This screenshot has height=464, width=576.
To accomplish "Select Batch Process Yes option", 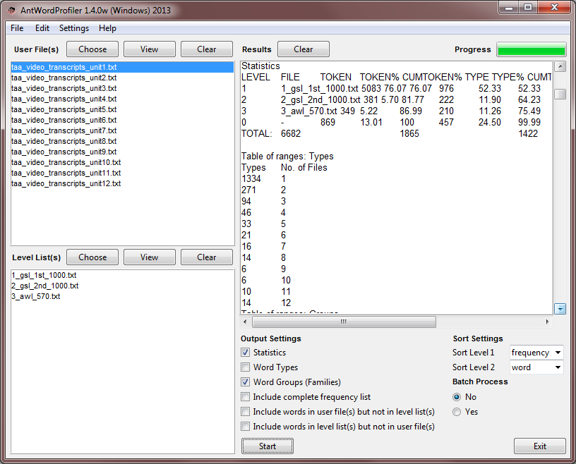I will point(457,412).
